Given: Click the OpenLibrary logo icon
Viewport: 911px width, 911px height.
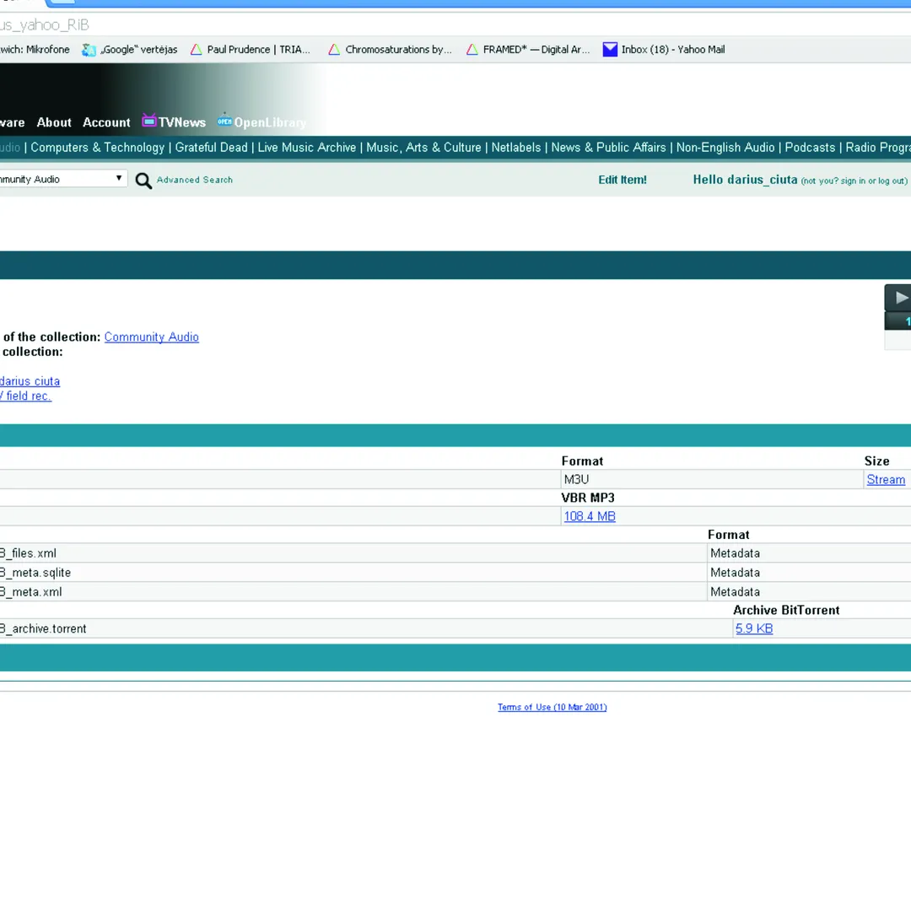Looking at the screenshot, I should (x=224, y=121).
